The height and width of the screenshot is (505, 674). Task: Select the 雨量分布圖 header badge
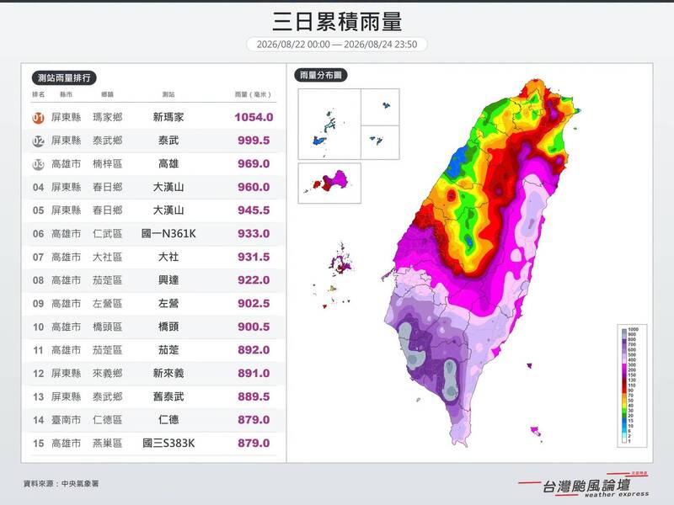tap(321, 75)
